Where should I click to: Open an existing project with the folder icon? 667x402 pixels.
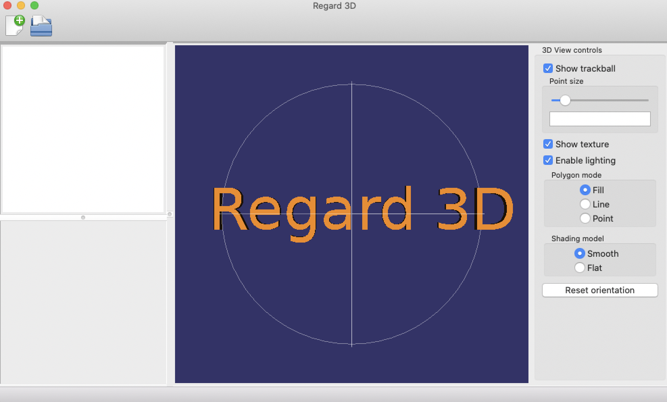coord(41,26)
